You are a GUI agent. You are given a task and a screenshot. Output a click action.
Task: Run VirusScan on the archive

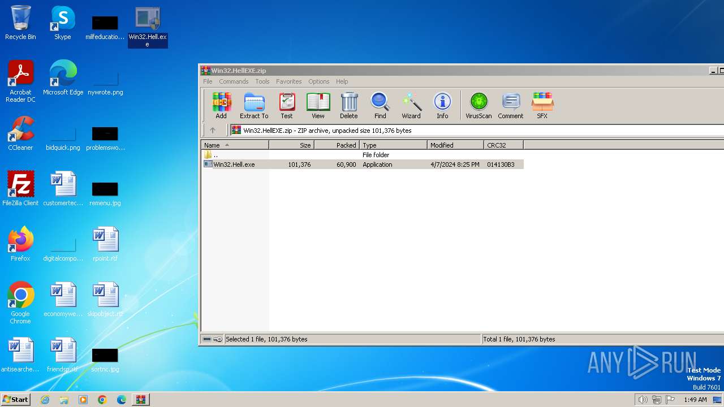tap(479, 106)
